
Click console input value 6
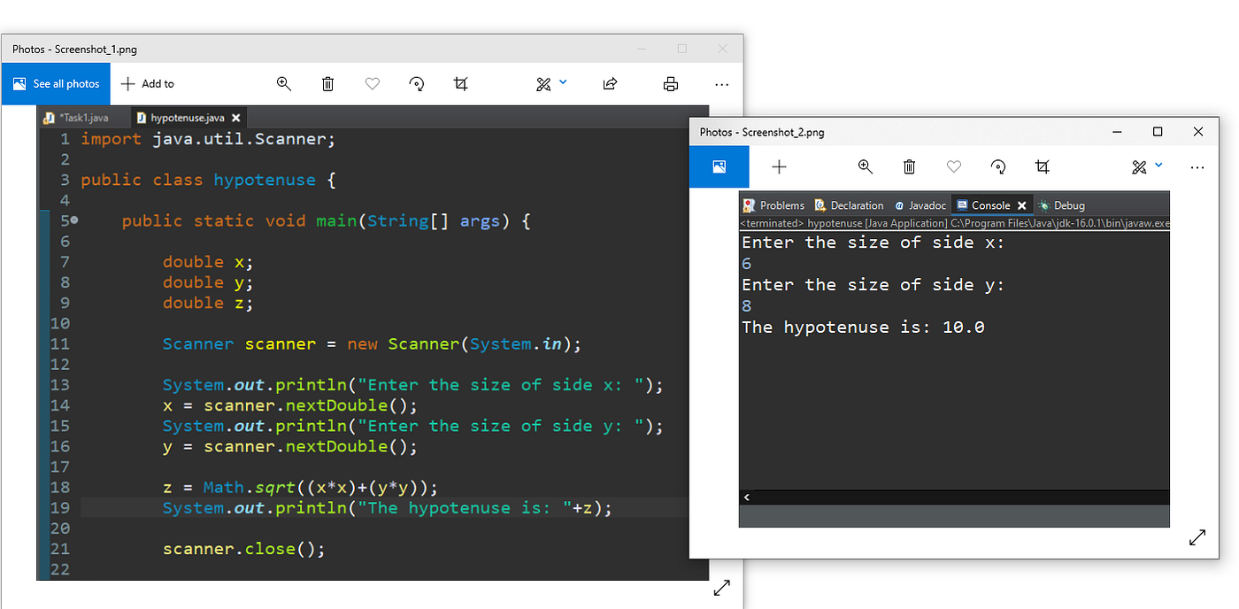click(747, 264)
